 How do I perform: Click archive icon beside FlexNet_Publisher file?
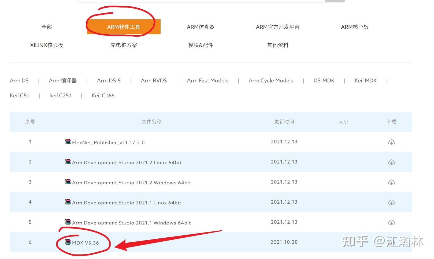pos(68,142)
